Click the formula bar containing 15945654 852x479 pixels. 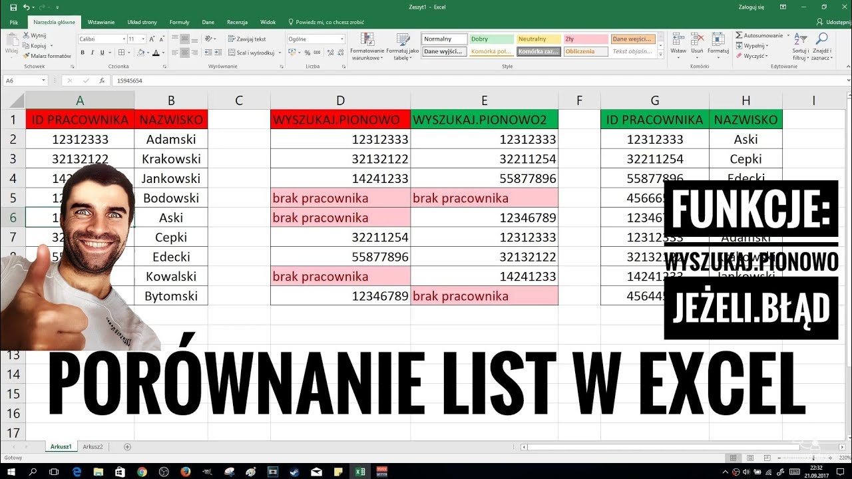coord(479,80)
